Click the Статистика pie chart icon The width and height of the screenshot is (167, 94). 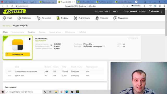(19, 18)
